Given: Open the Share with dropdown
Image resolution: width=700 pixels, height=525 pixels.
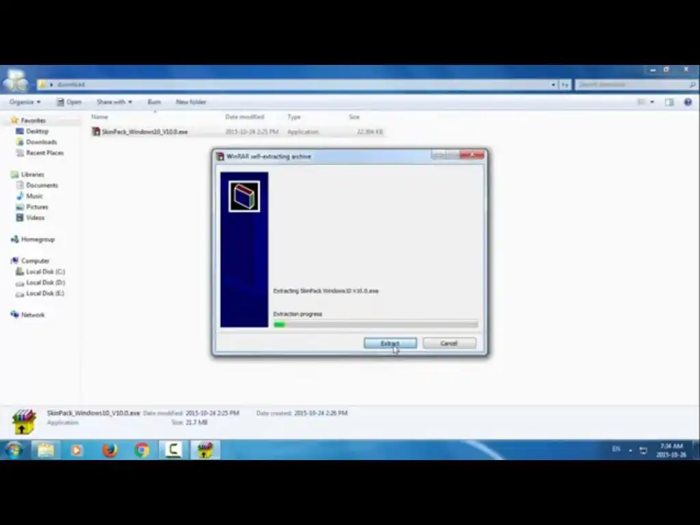Looking at the screenshot, I should pos(114,102).
